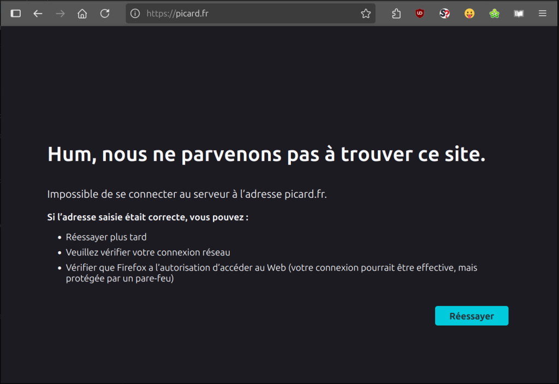
Task: Open the NoScript extension icon
Action: 444,14
